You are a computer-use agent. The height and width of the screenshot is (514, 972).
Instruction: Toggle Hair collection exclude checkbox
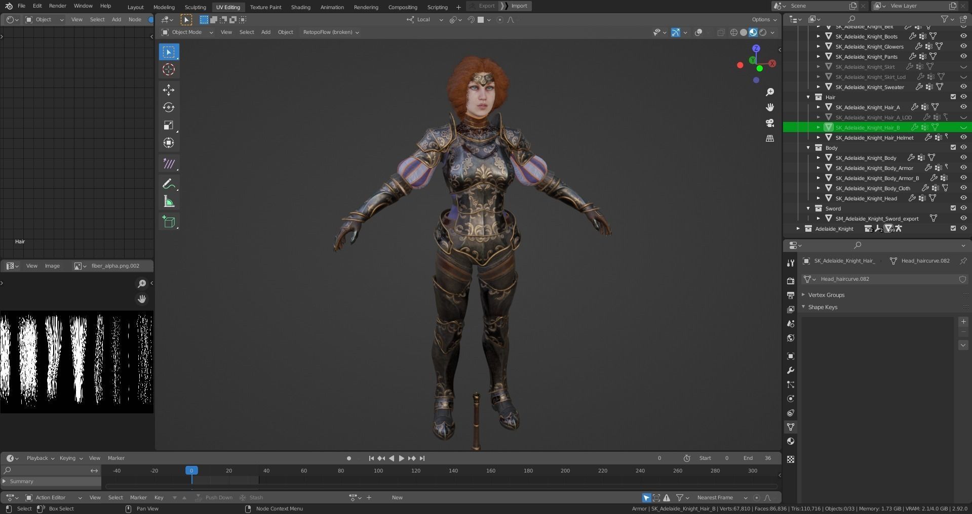953,97
